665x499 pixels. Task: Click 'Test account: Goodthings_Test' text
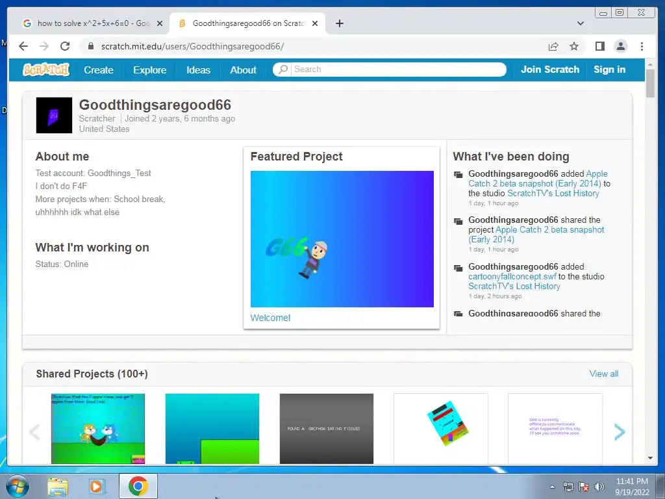tap(93, 173)
